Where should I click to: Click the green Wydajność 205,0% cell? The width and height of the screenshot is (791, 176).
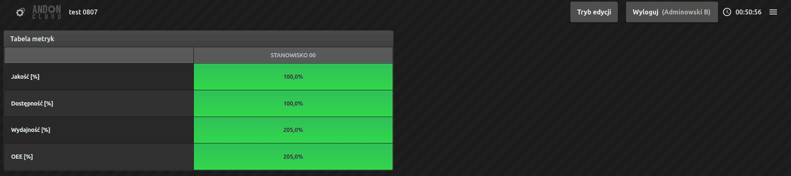point(293,130)
